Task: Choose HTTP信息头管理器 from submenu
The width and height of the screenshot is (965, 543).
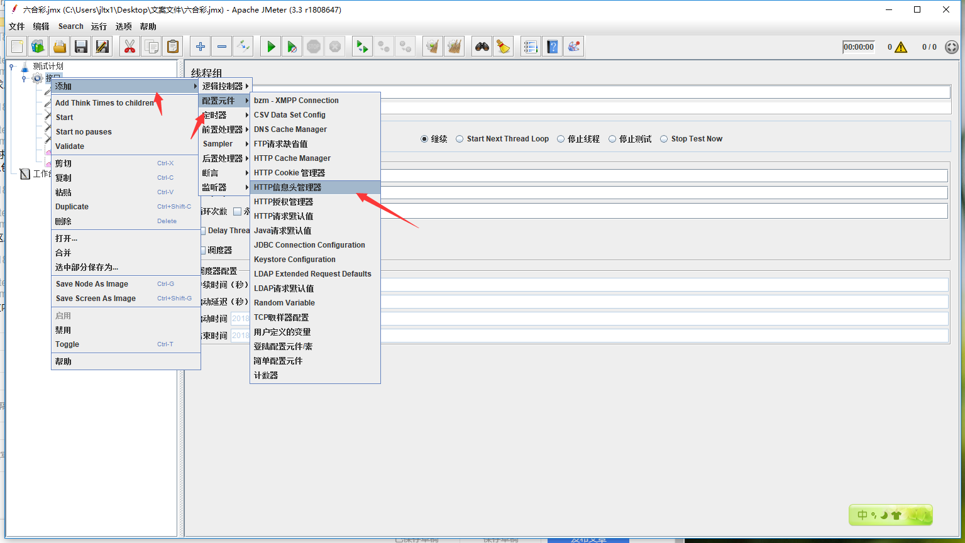Action: pos(315,187)
